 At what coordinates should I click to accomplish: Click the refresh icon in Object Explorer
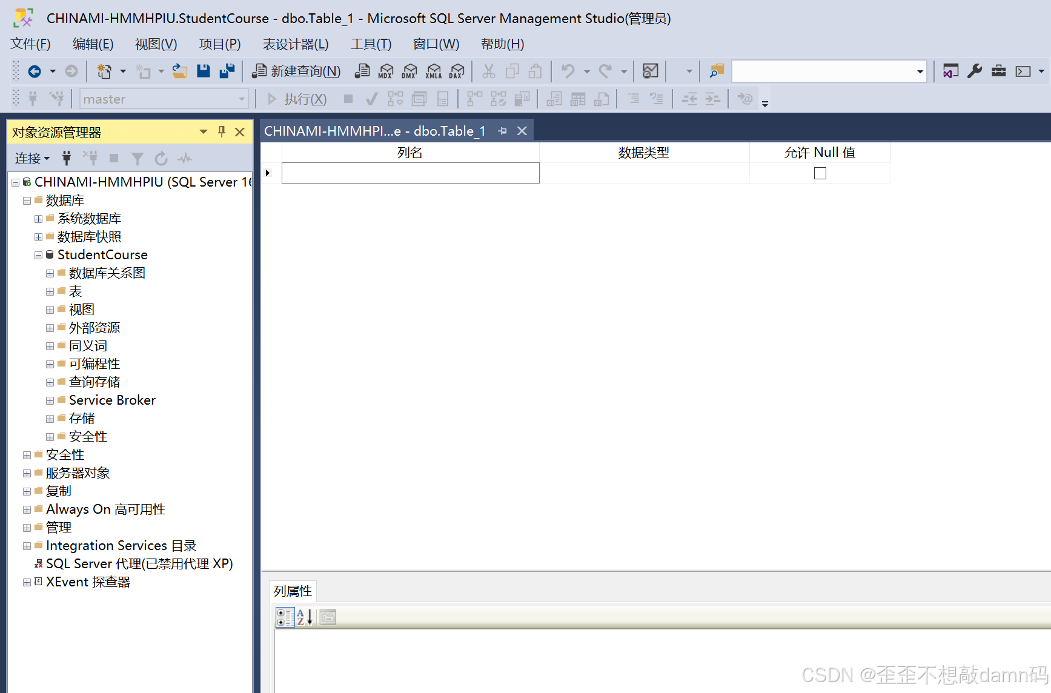click(161, 159)
